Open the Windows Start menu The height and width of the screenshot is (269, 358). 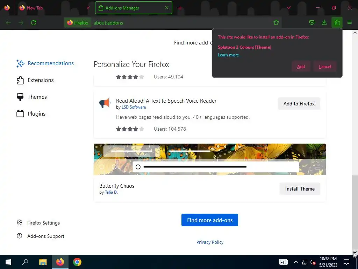(x=8, y=262)
